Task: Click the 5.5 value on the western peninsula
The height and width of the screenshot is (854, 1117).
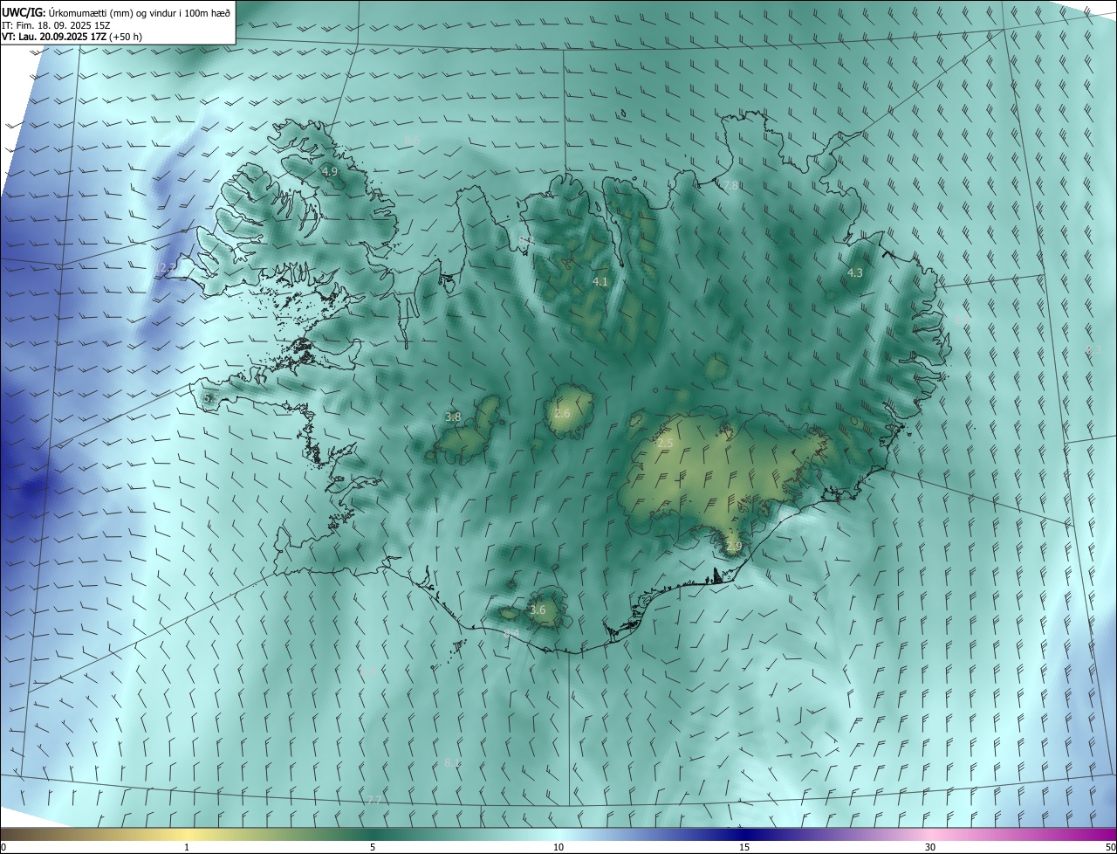Action: [209, 398]
